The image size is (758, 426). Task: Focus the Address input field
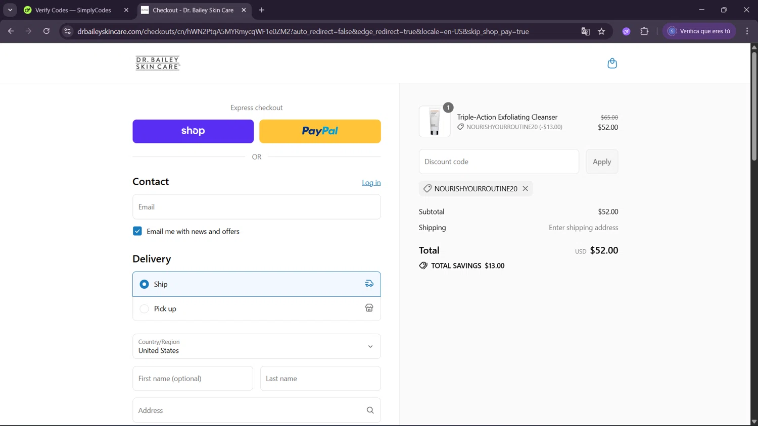coord(257,410)
